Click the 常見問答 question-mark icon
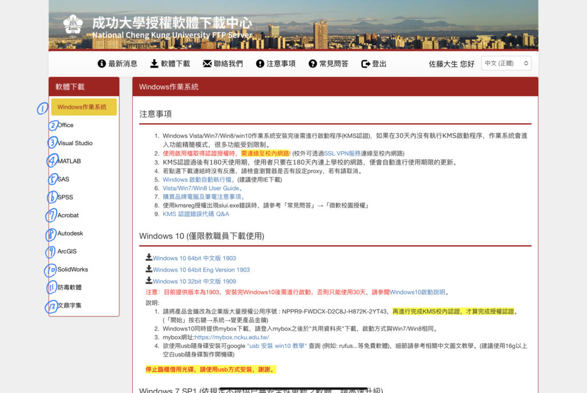The image size is (587, 393). 311,64
